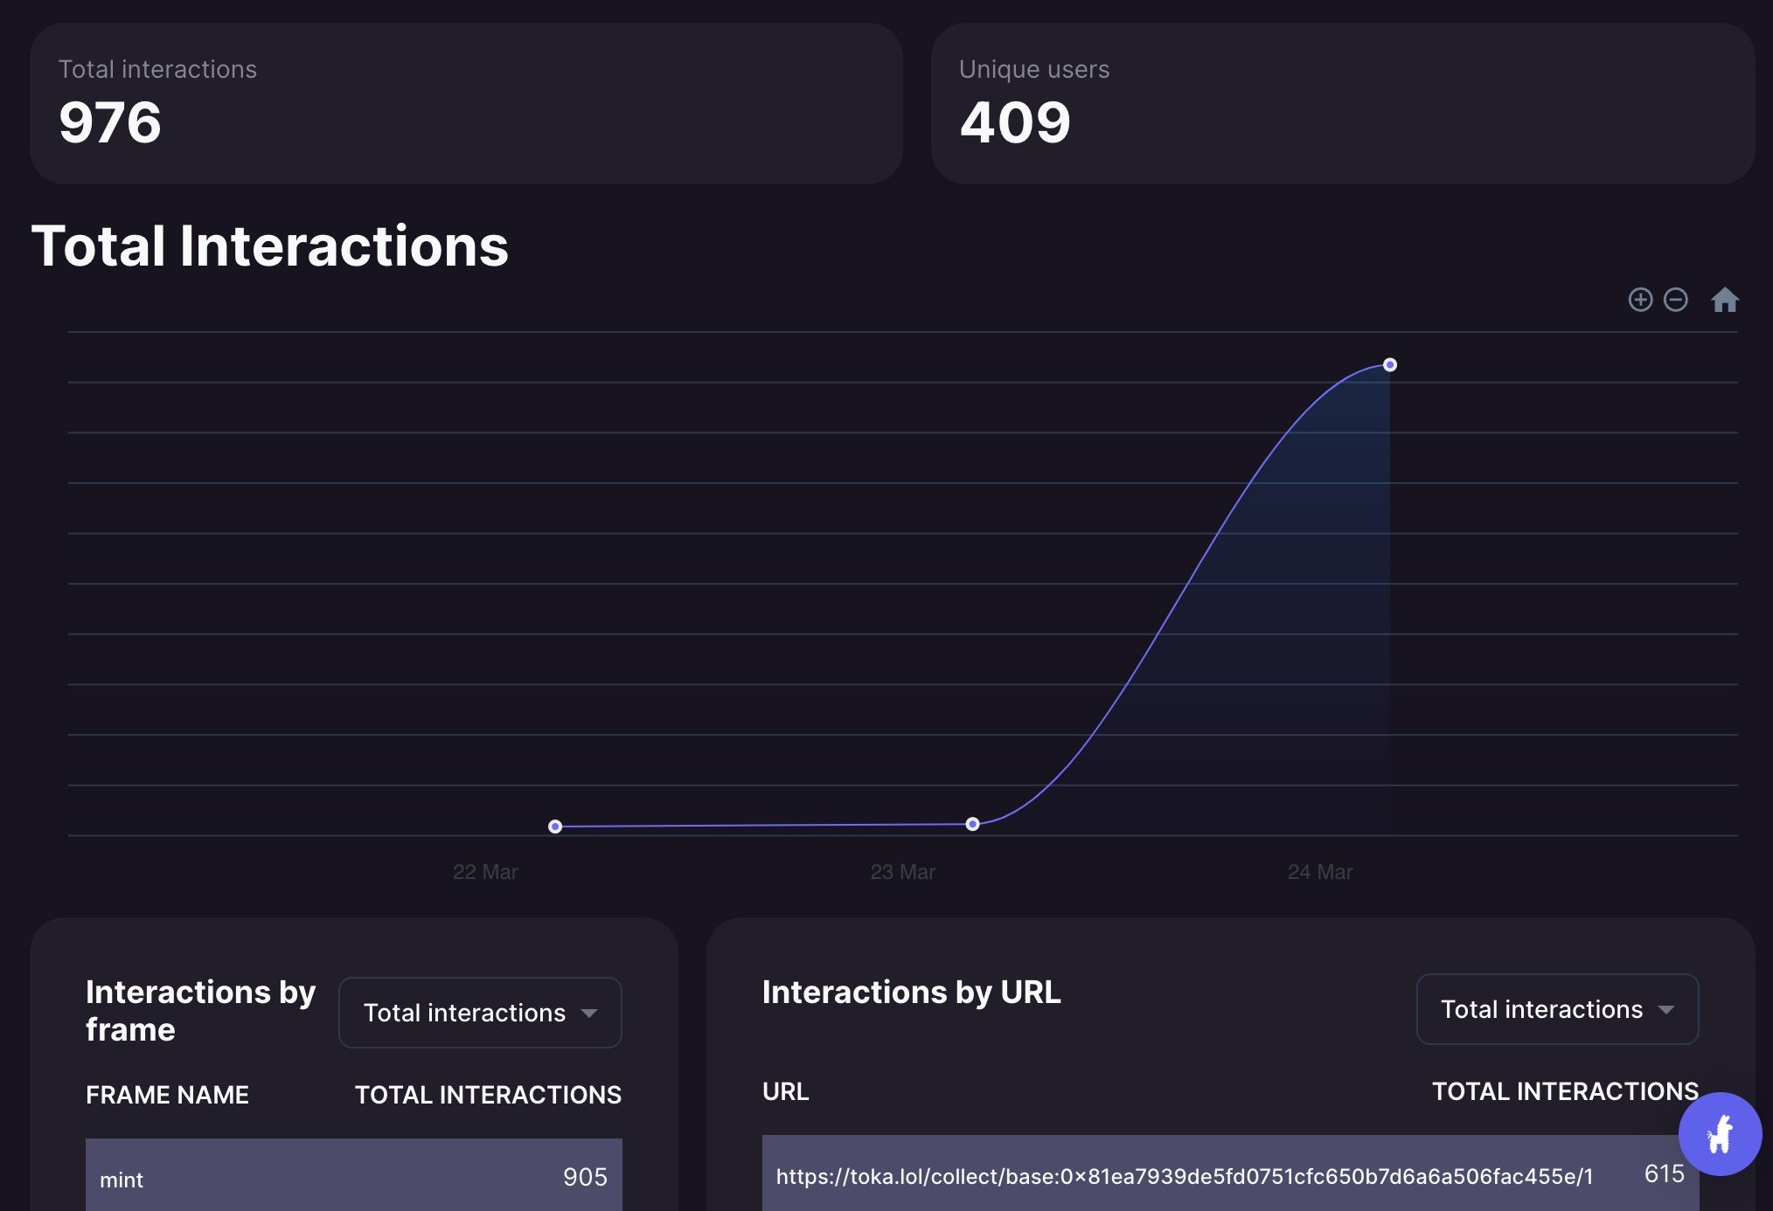Click the 615 URL interactions value
1773x1211 pixels.
[x=1664, y=1173]
